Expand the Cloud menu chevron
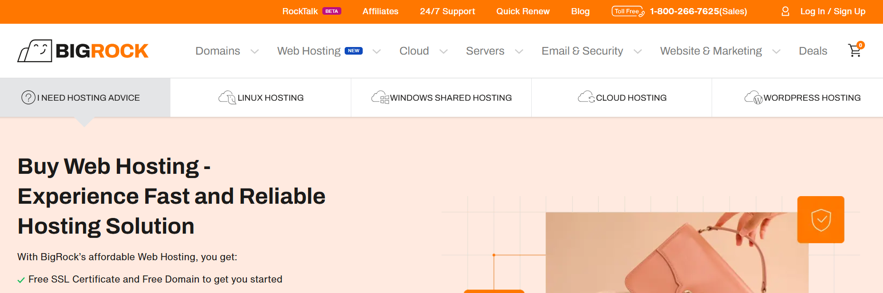Image resolution: width=883 pixels, height=293 pixels. pyautogui.click(x=443, y=51)
